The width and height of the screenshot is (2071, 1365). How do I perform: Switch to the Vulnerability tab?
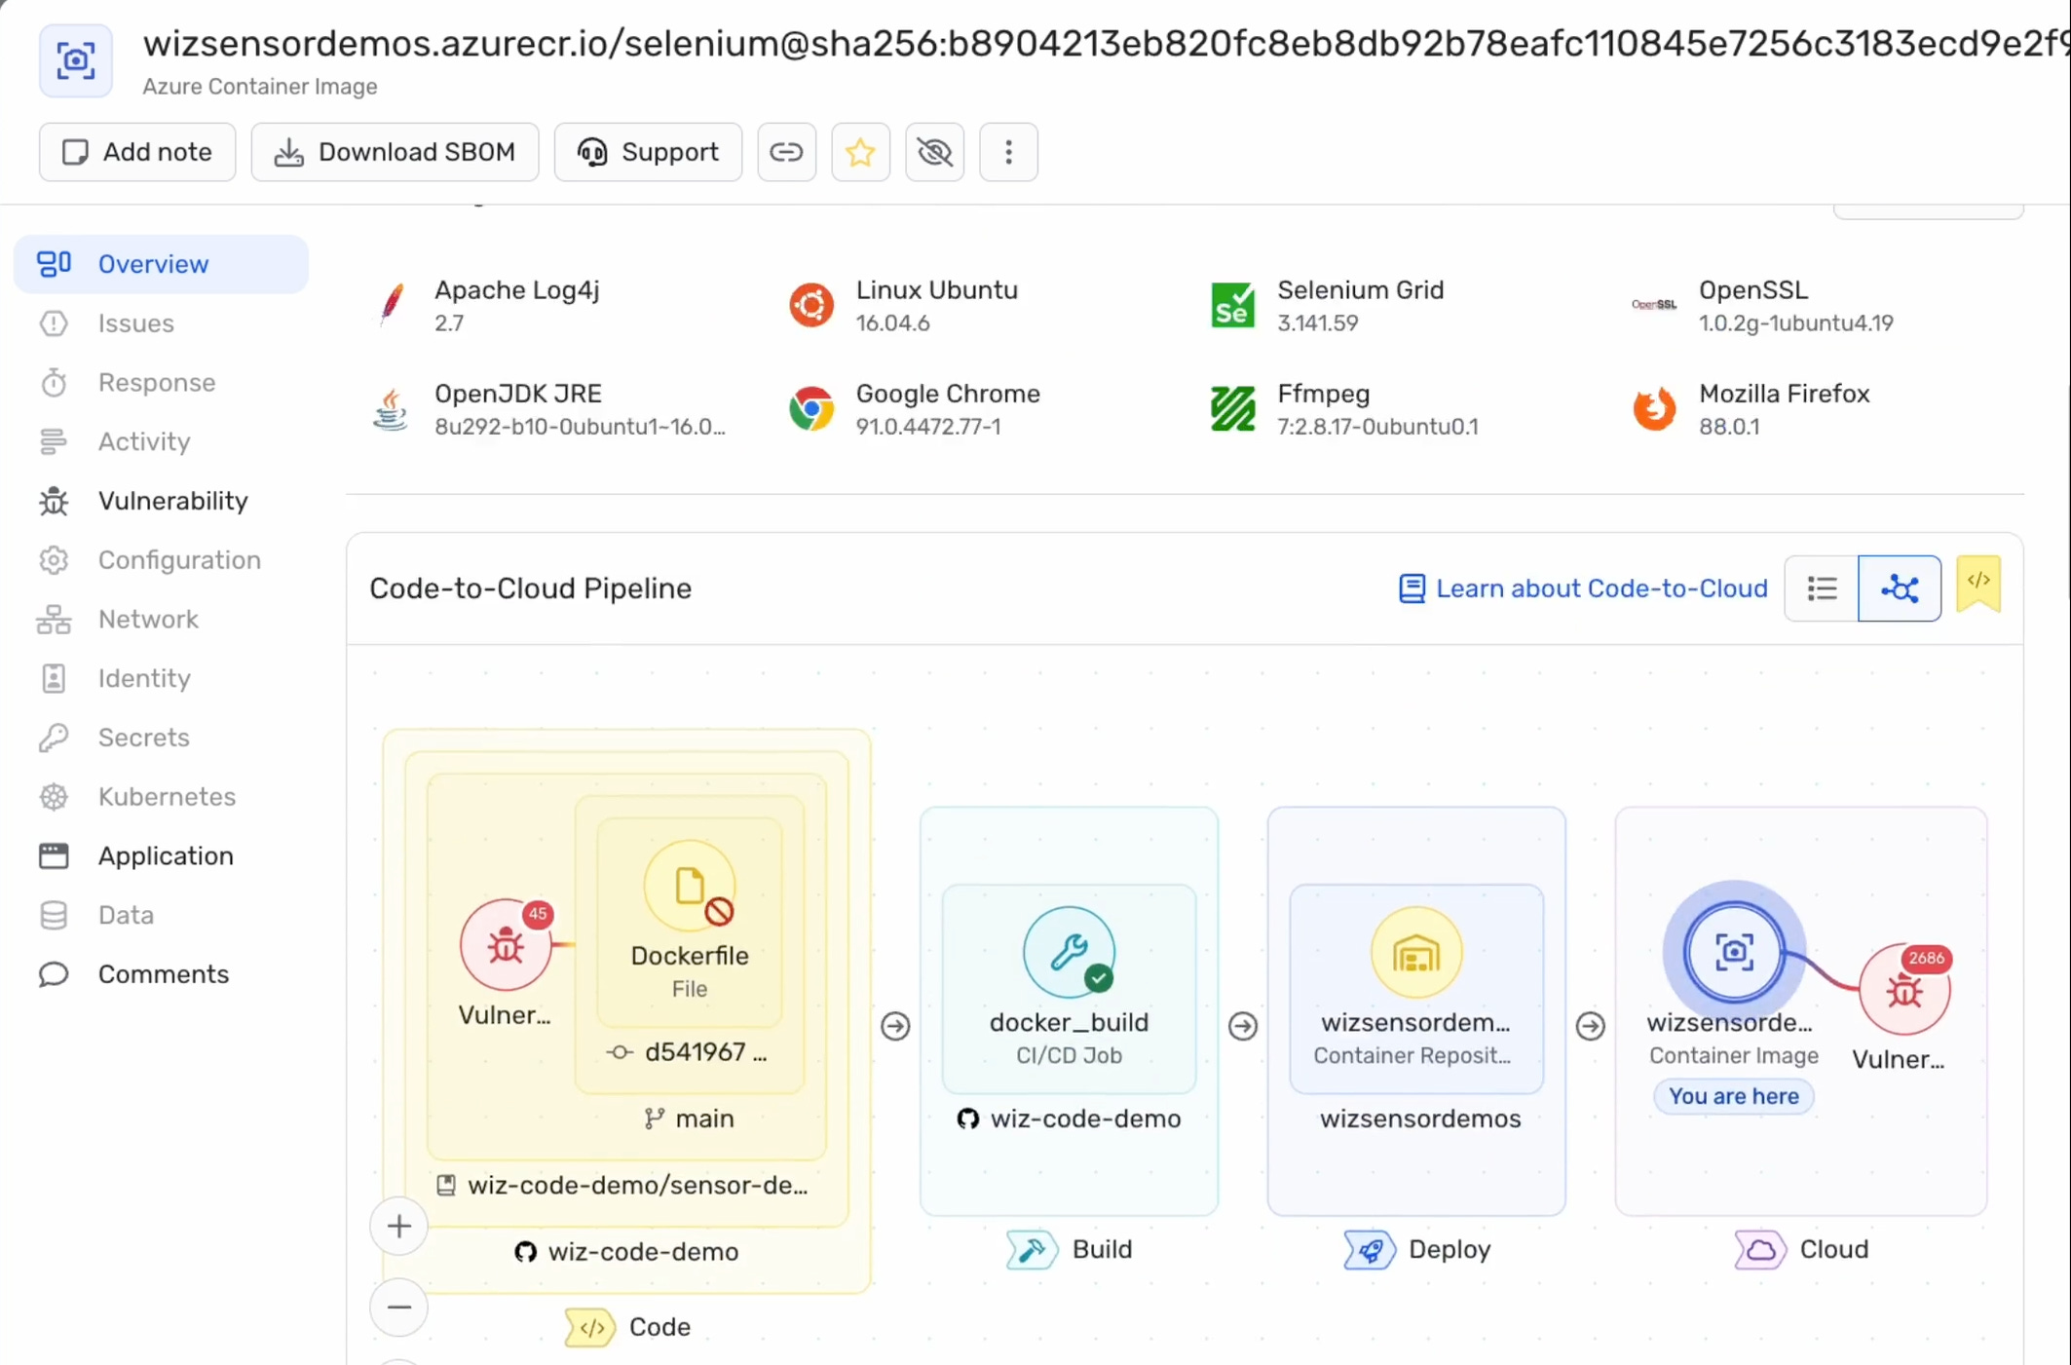[172, 501]
